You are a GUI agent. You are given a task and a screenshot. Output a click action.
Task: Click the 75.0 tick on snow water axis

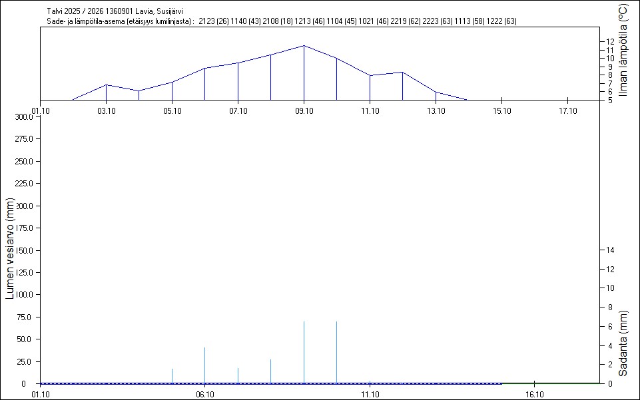click(25, 317)
